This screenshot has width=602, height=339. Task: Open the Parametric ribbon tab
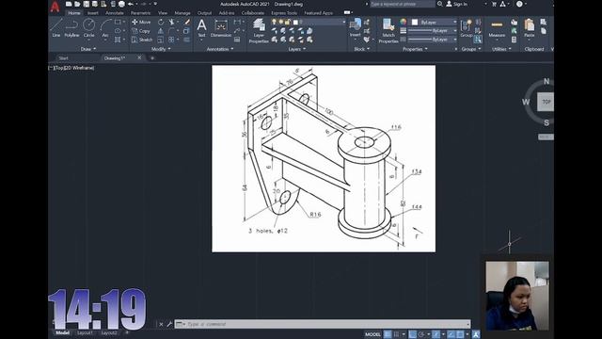[x=140, y=13]
